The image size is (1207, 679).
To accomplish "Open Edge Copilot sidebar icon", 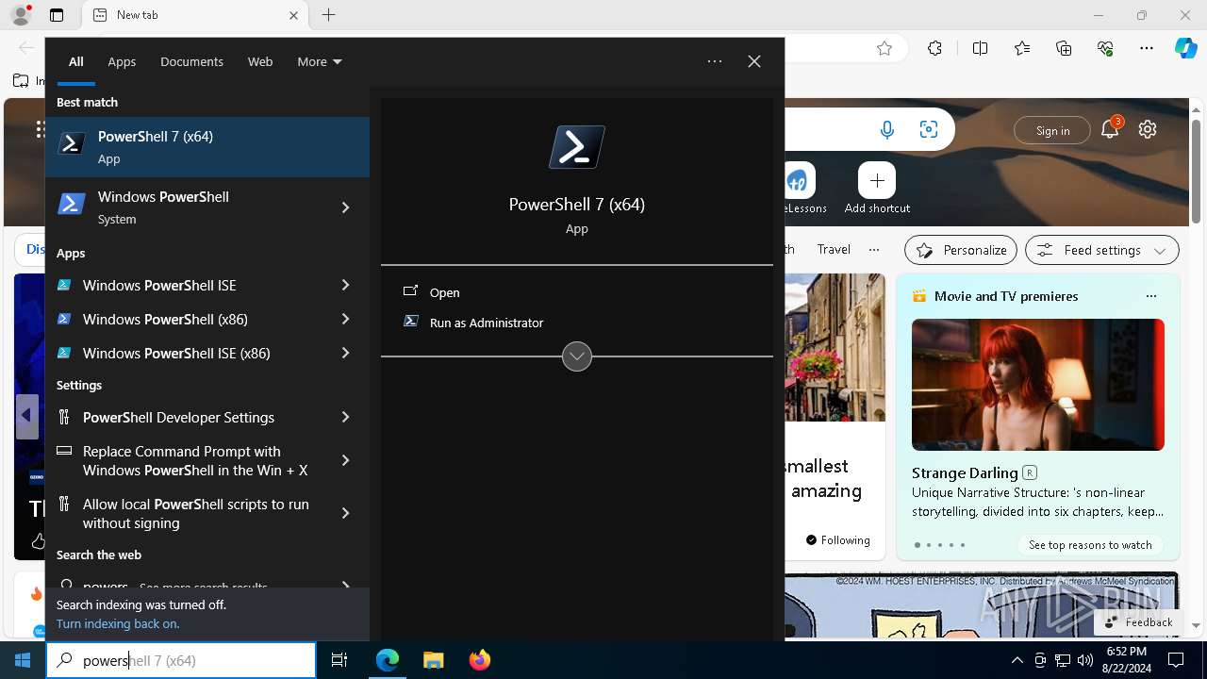I will pos(1185,48).
